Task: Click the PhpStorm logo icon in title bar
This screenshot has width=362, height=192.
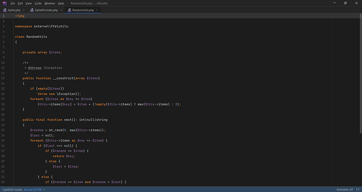Action: 4,3
